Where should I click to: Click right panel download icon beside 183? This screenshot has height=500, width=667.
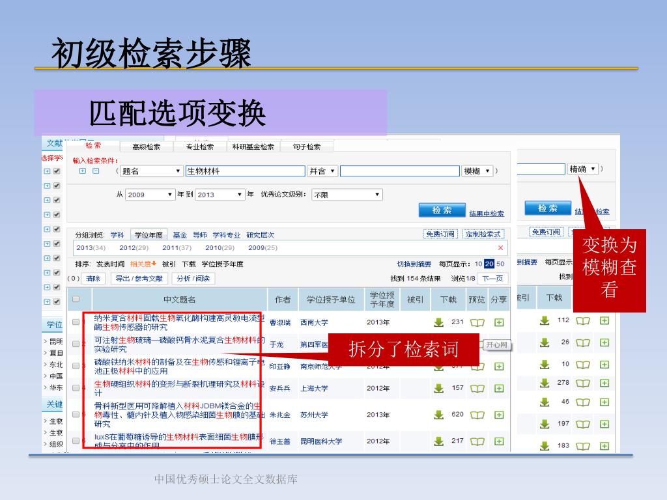(545, 446)
